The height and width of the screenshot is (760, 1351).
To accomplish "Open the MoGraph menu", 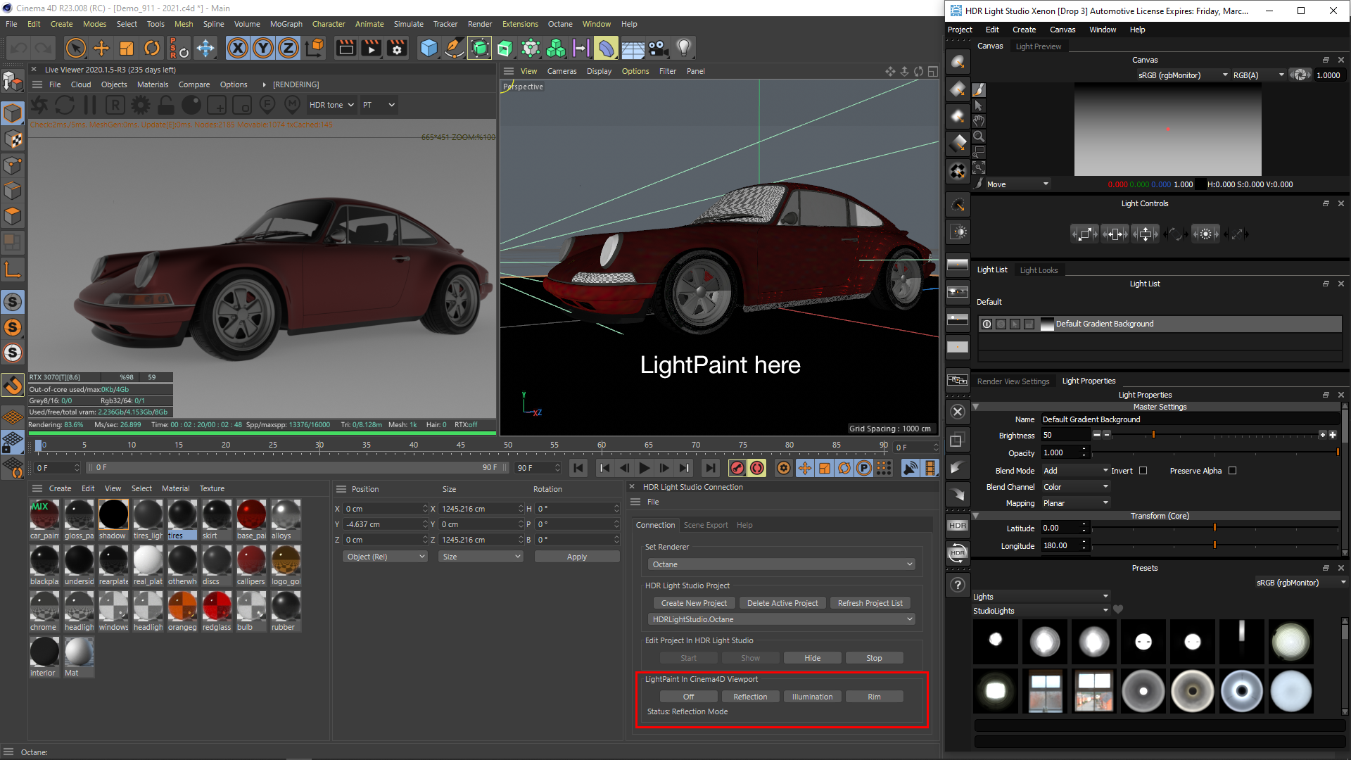I will pos(286,24).
